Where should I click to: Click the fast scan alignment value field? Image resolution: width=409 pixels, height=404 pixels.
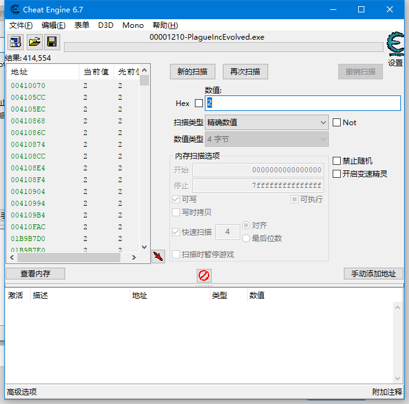(x=227, y=232)
